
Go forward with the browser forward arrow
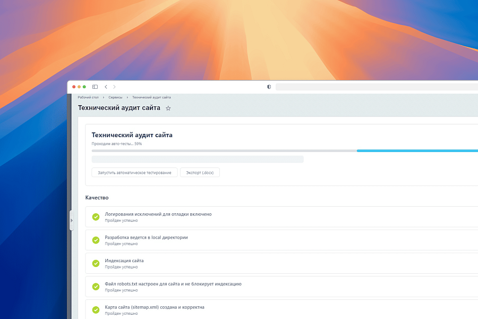click(114, 87)
